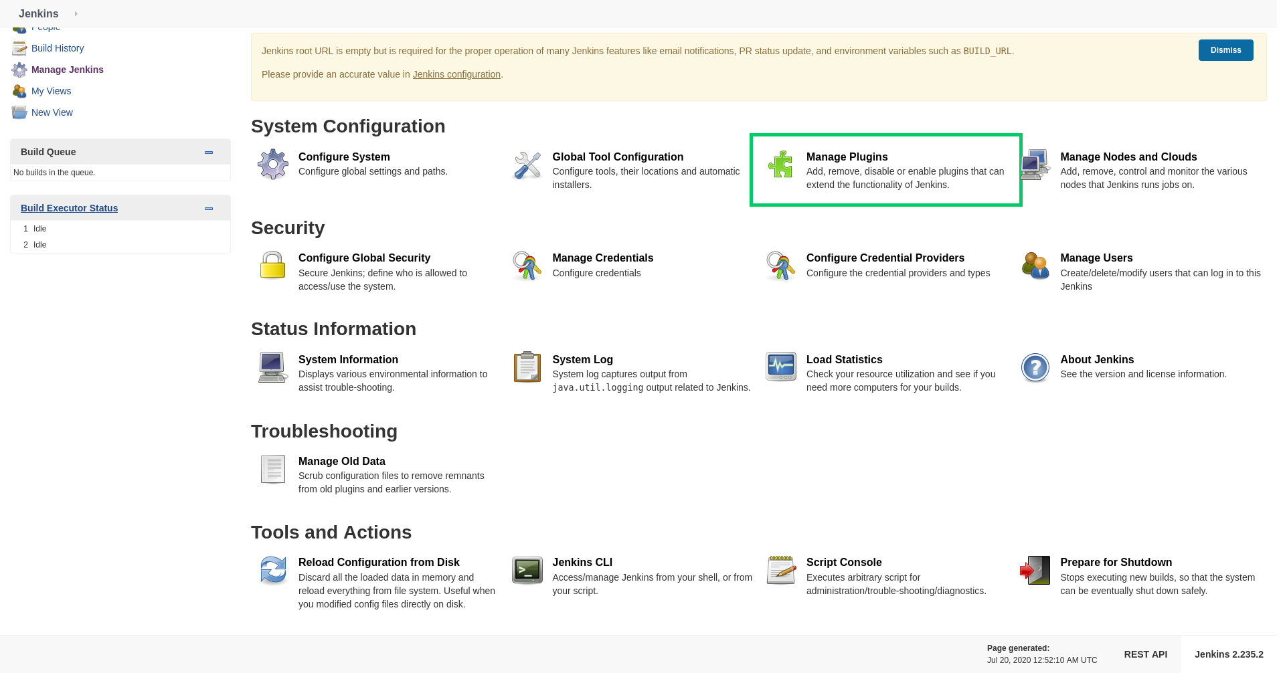Collapse the Build Executor Status panel
1285x673 pixels.
click(209, 209)
